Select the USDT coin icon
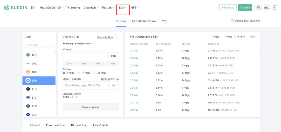Image resolution: width=281 pixels, height=132 pixels. point(28,55)
